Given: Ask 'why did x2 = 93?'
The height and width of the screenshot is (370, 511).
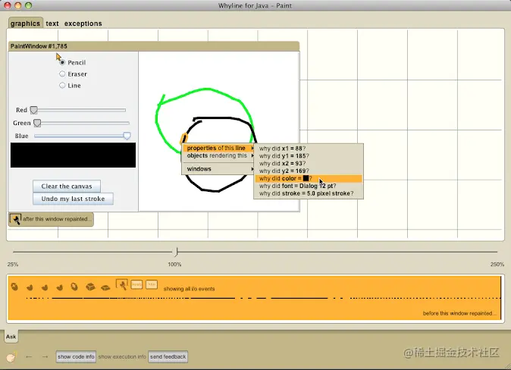Looking at the screenshot, I should click(x=309, y=163).
